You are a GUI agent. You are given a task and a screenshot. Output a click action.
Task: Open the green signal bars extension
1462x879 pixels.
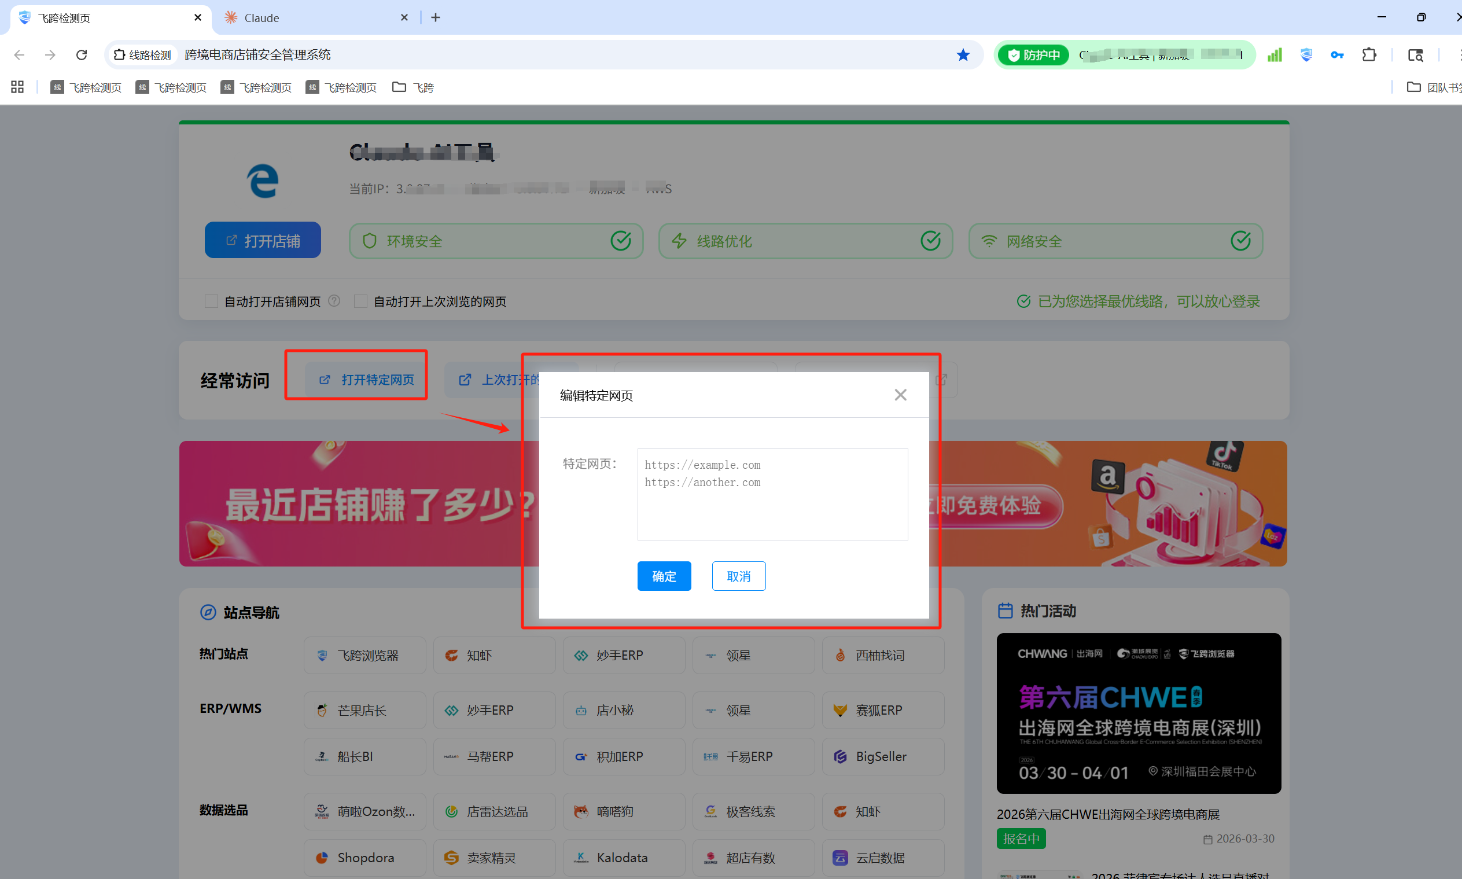[1275, 55]
